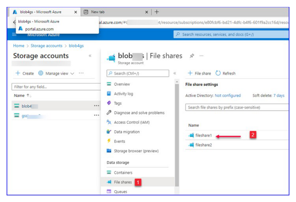The height and width of the screenshot is (202, 296).
Task: Open Diagnose and solve problems
Action: click(139, 113)
